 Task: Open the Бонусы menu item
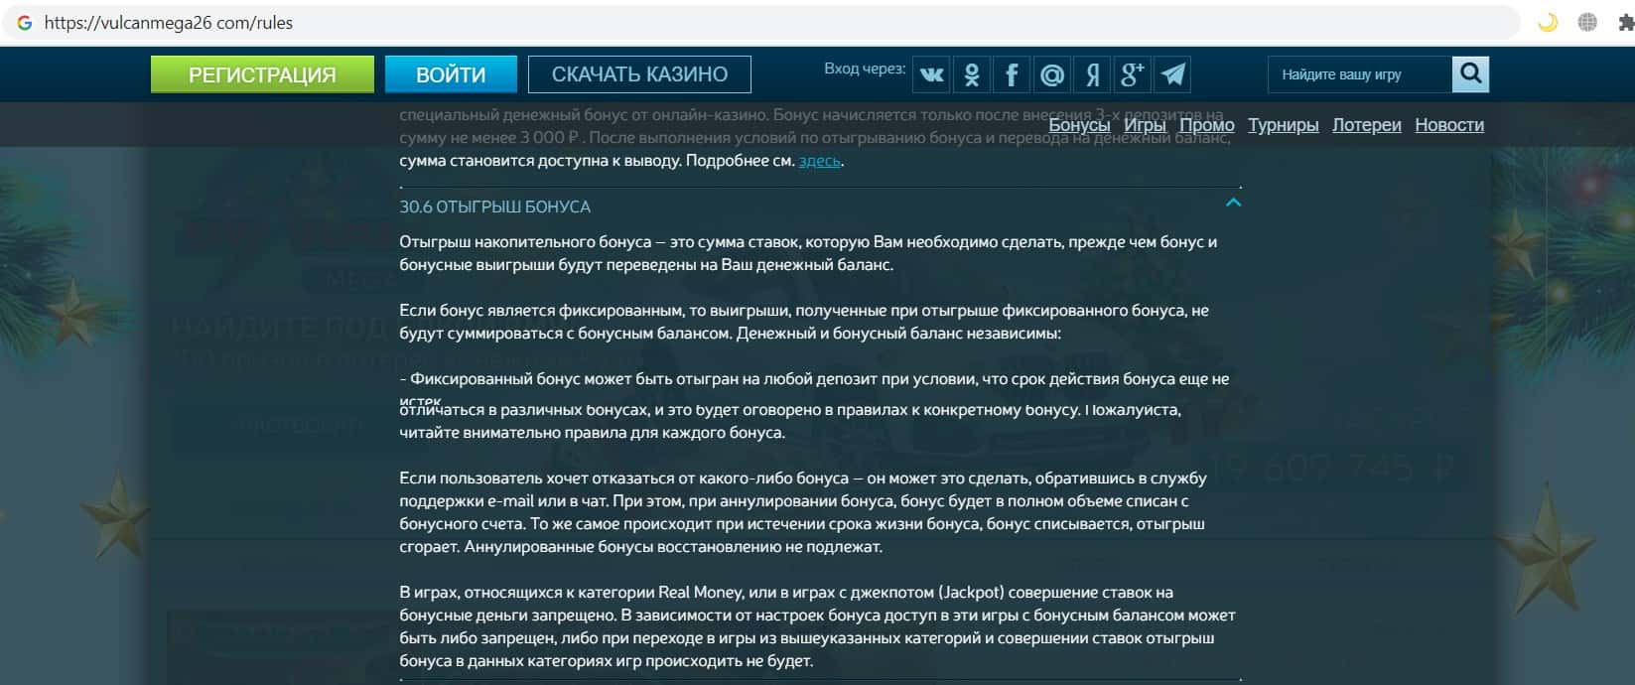[1079, 125]
